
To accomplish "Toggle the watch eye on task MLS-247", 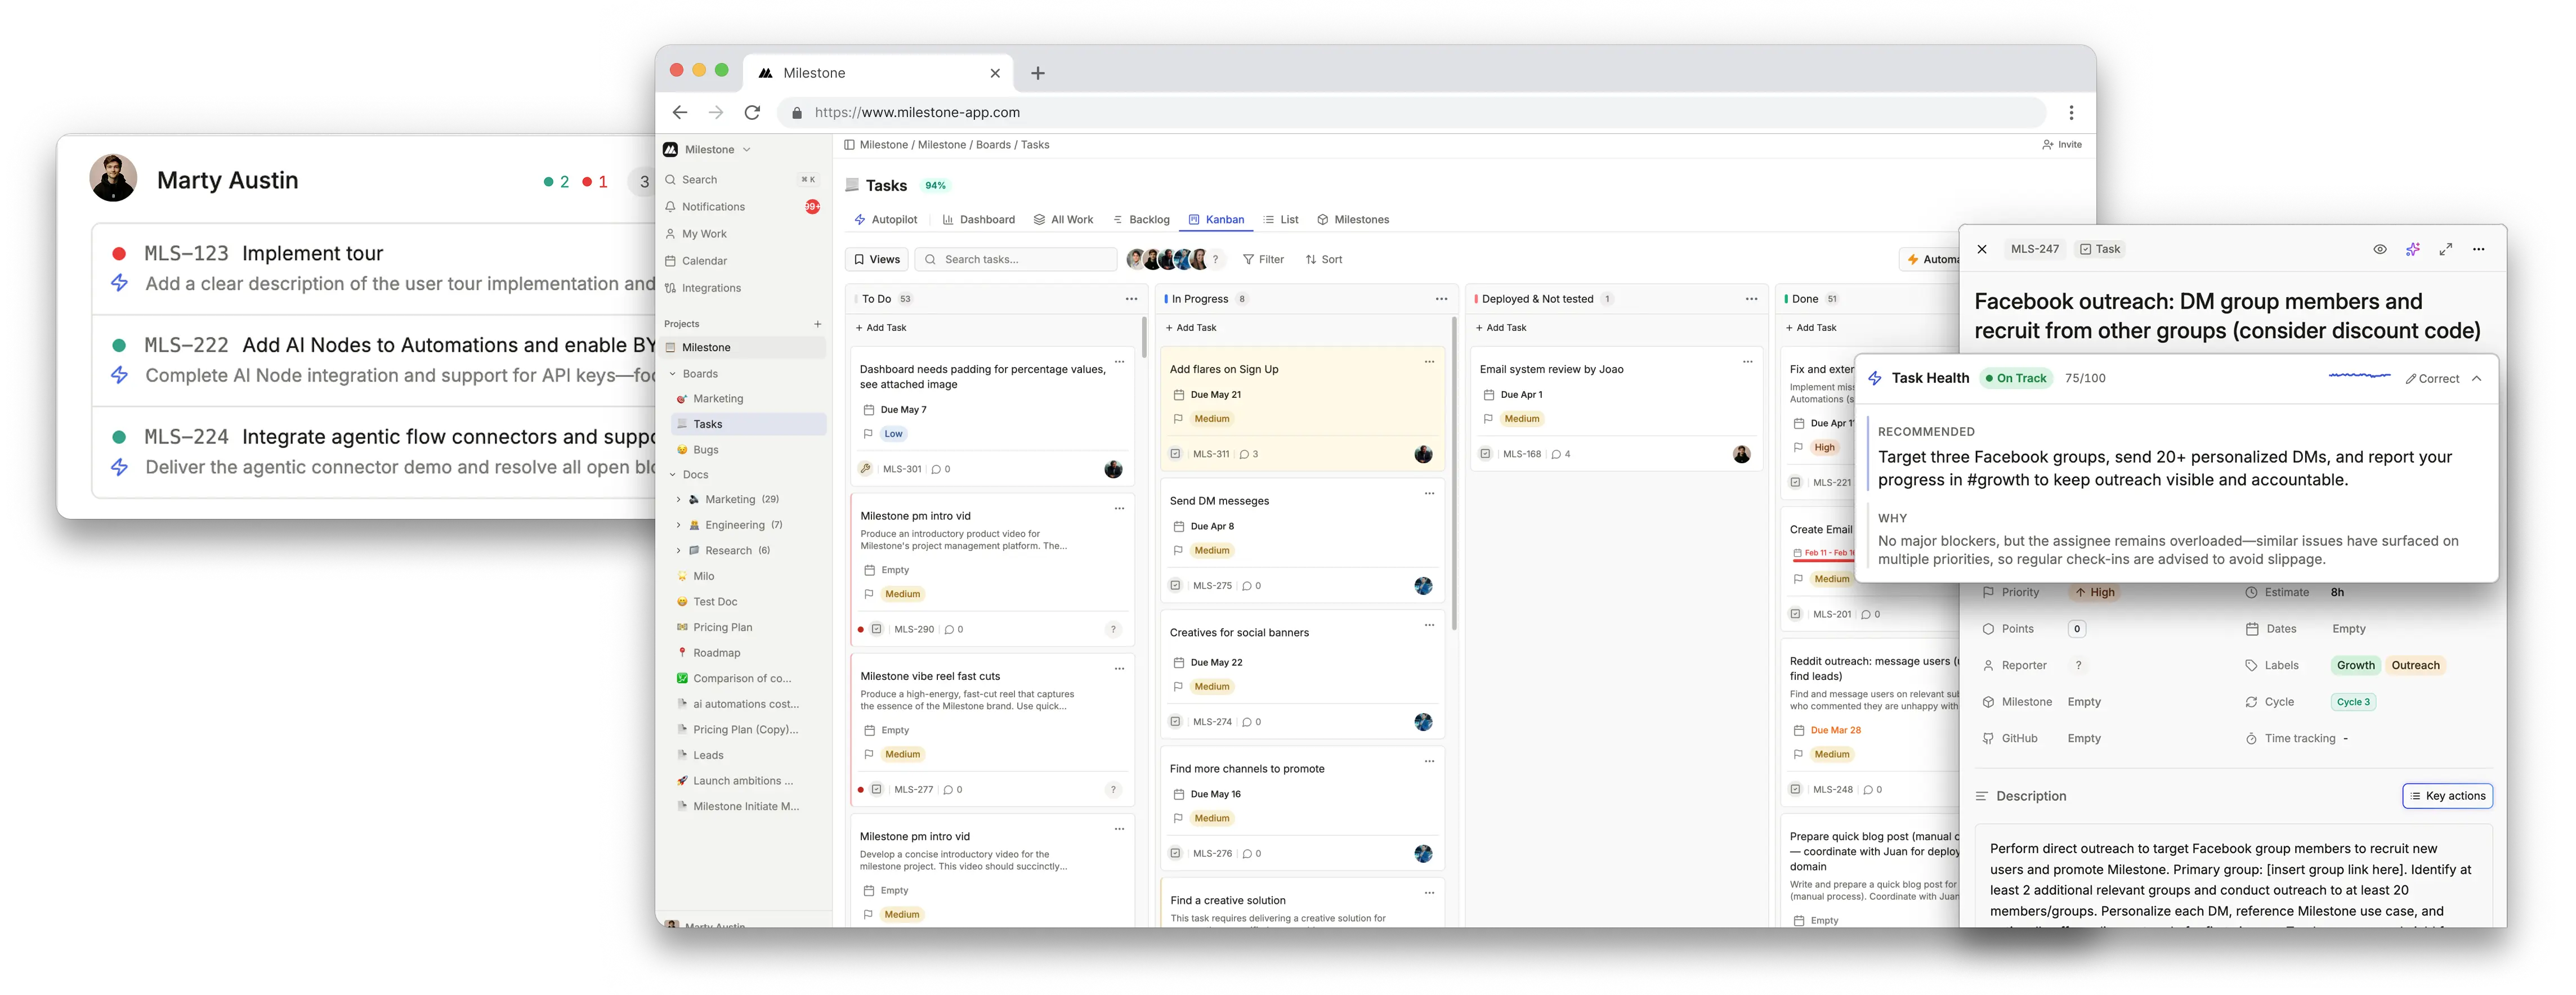I will (2379, 249).
